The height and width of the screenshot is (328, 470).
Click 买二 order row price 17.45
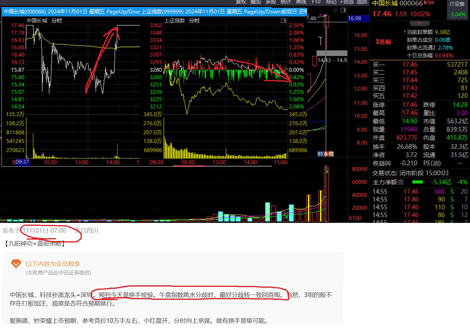pyautogui.click(x=410, y=72)
